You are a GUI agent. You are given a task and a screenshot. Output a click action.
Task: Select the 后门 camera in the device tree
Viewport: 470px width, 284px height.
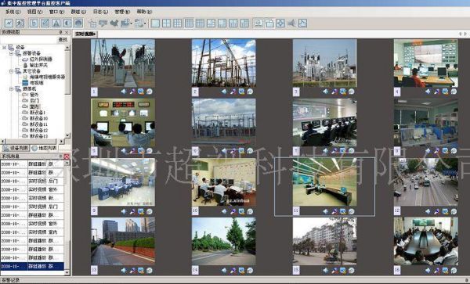coord(34,101)
